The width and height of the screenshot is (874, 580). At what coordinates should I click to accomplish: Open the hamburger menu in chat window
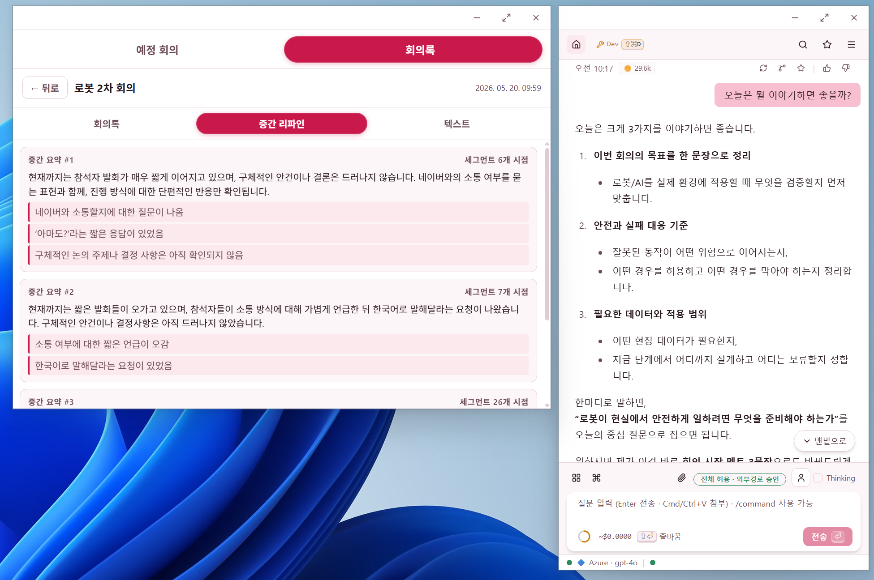tap(851, 44)
